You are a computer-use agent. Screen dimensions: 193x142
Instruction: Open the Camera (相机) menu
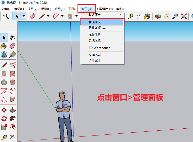click(46, 9)
